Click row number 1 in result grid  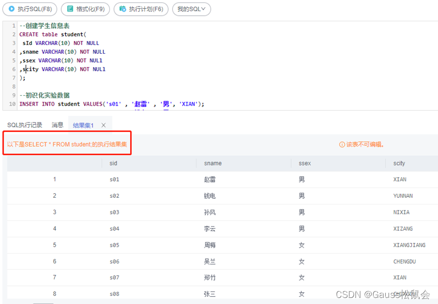(x=55, y=179)
